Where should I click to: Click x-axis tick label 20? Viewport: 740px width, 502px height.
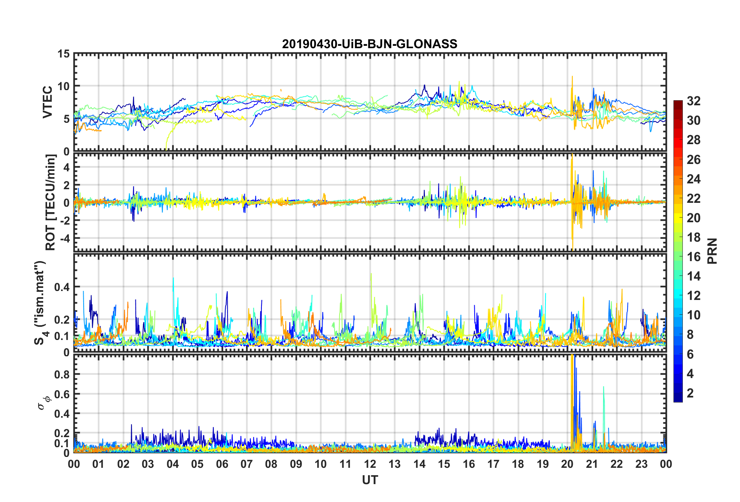[567, 464]
